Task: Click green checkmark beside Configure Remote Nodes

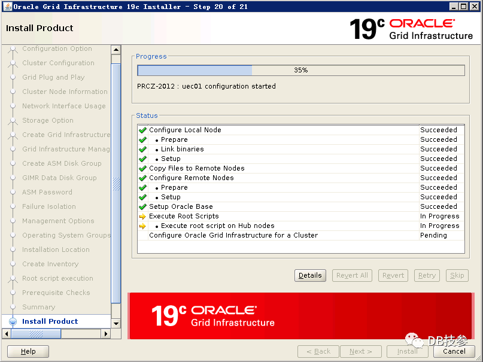Action: pos(142,178)
